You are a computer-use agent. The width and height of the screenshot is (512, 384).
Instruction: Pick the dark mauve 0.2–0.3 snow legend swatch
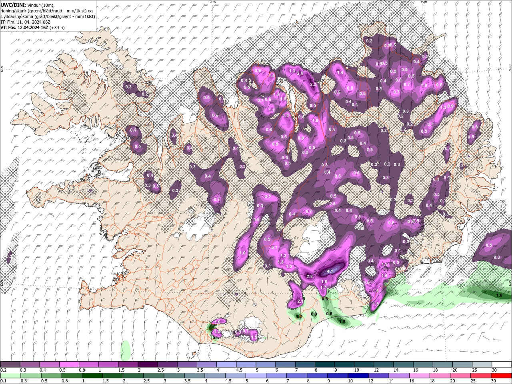[x=10, y=364]
